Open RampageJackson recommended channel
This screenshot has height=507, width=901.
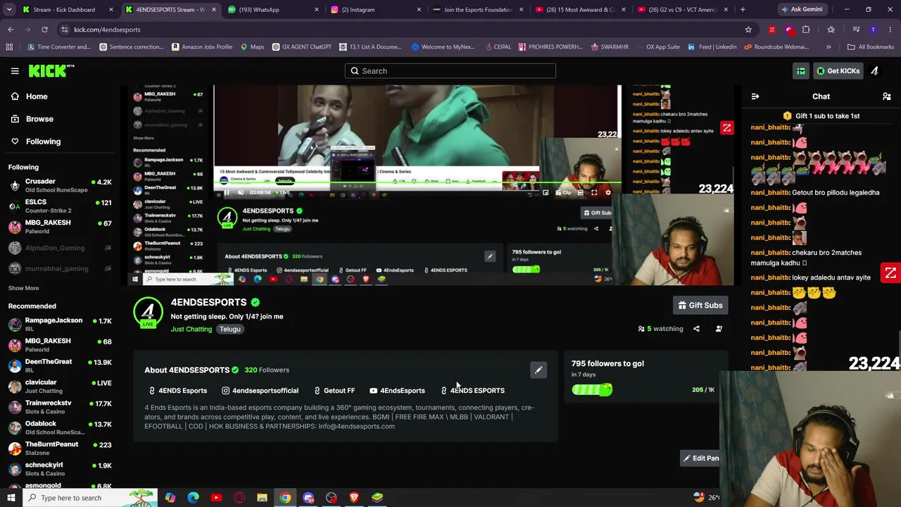click(60, 325)
